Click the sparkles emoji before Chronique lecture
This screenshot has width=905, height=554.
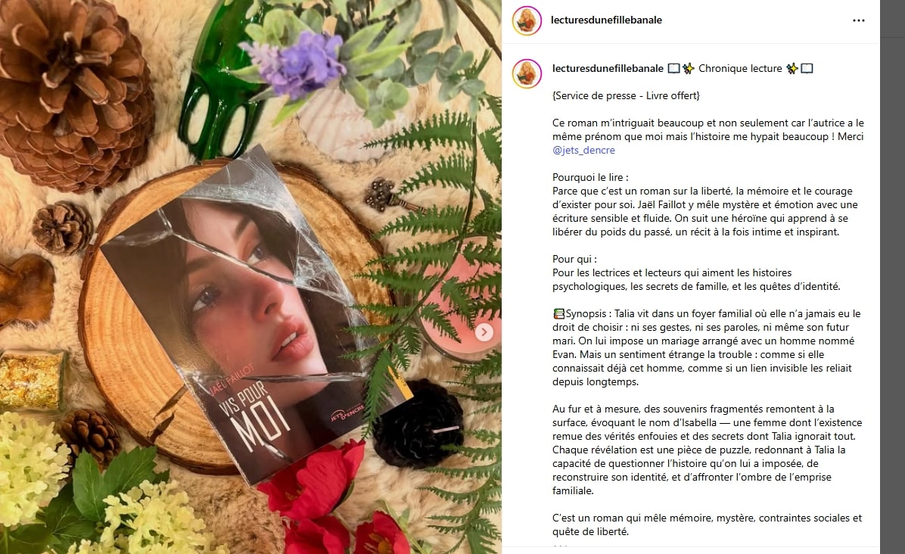[688, 69]
